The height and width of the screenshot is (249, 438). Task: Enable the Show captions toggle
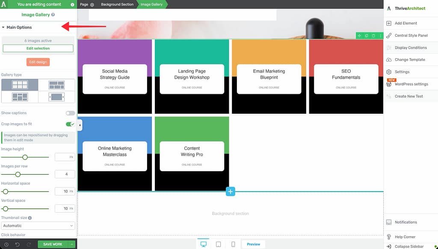(70, 113)
